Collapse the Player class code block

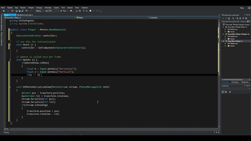(x=10, y=30)
